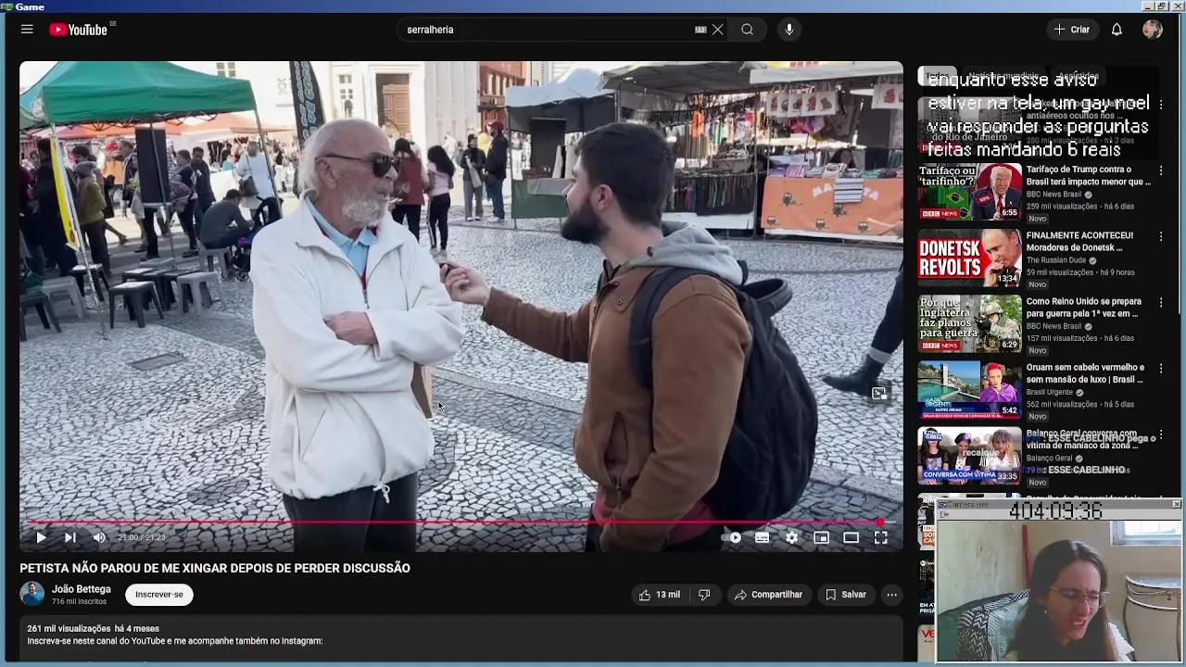The image size is (1186, 667).
Task: Open João Bettega channel avatar
Action: pos(32,594)
